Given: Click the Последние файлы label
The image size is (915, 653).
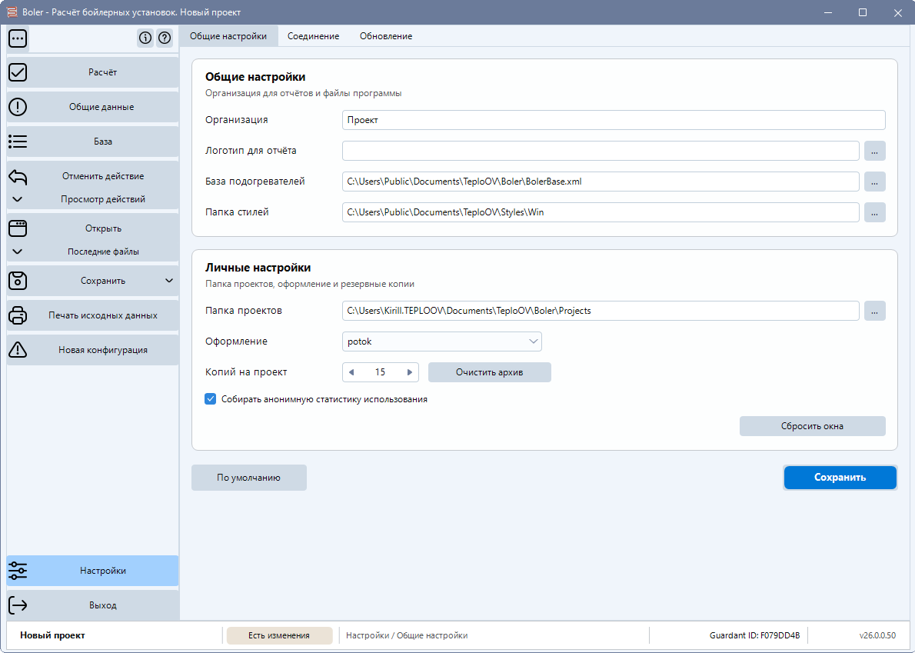Looking at the screenshot, I should click(x=103, y=252).
